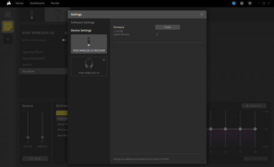
Task: Open the Latest Version options menu
Action: click(157, 34)
